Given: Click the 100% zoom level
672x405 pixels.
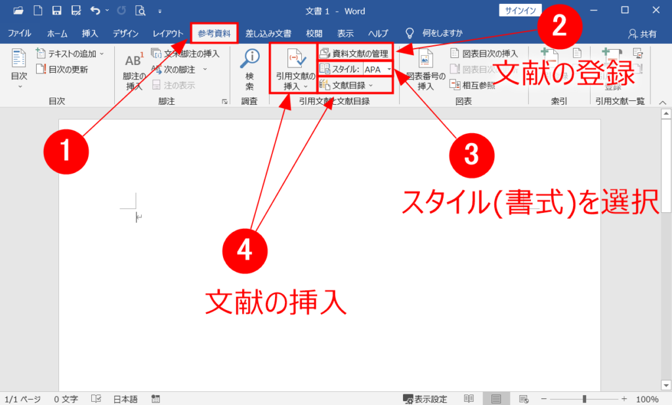Looking at the screenshot, I should click(647, 399).
